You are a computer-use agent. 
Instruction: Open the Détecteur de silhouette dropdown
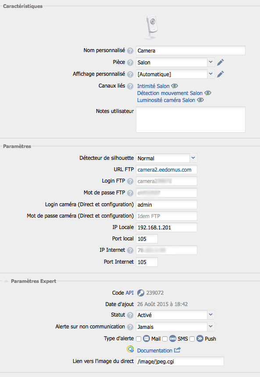point(166,158)
